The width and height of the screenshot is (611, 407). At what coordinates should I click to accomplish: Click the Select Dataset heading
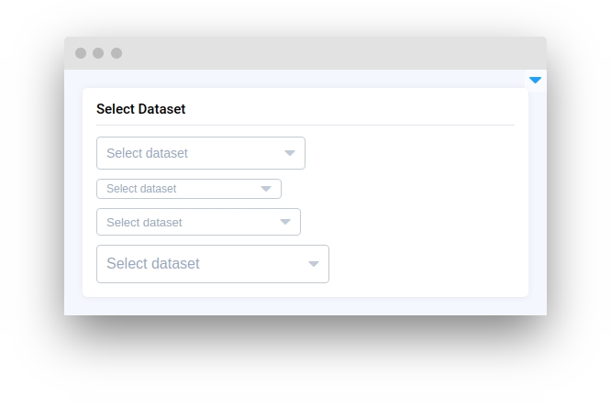tap(140, 109)
